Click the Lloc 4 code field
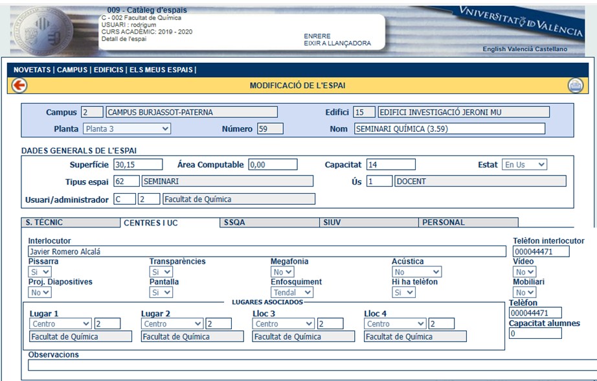Screen dimensions: 597x381 point(442,324)
